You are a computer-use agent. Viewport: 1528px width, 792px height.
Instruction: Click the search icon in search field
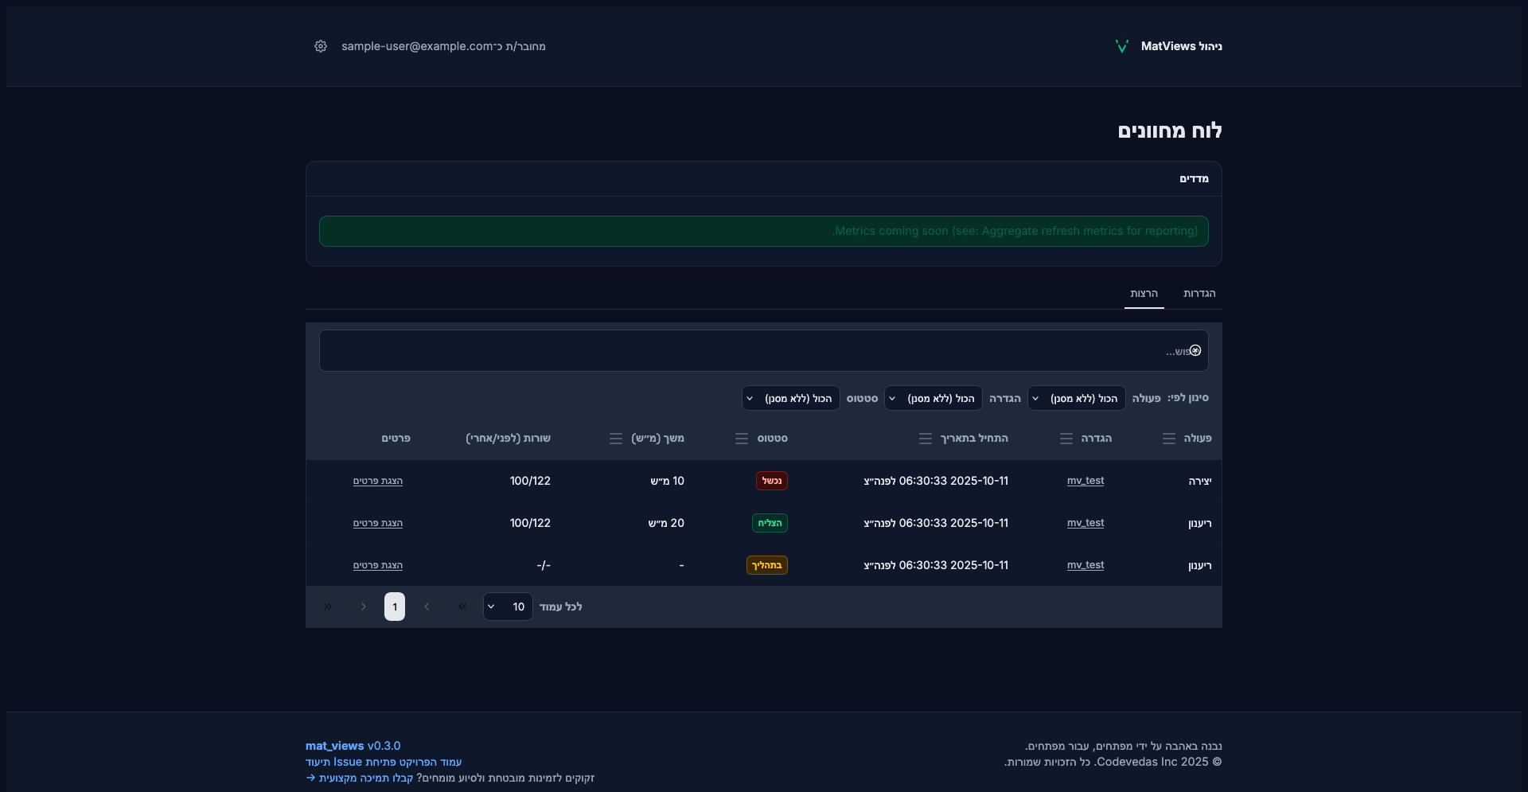[x=1195, y=351]
